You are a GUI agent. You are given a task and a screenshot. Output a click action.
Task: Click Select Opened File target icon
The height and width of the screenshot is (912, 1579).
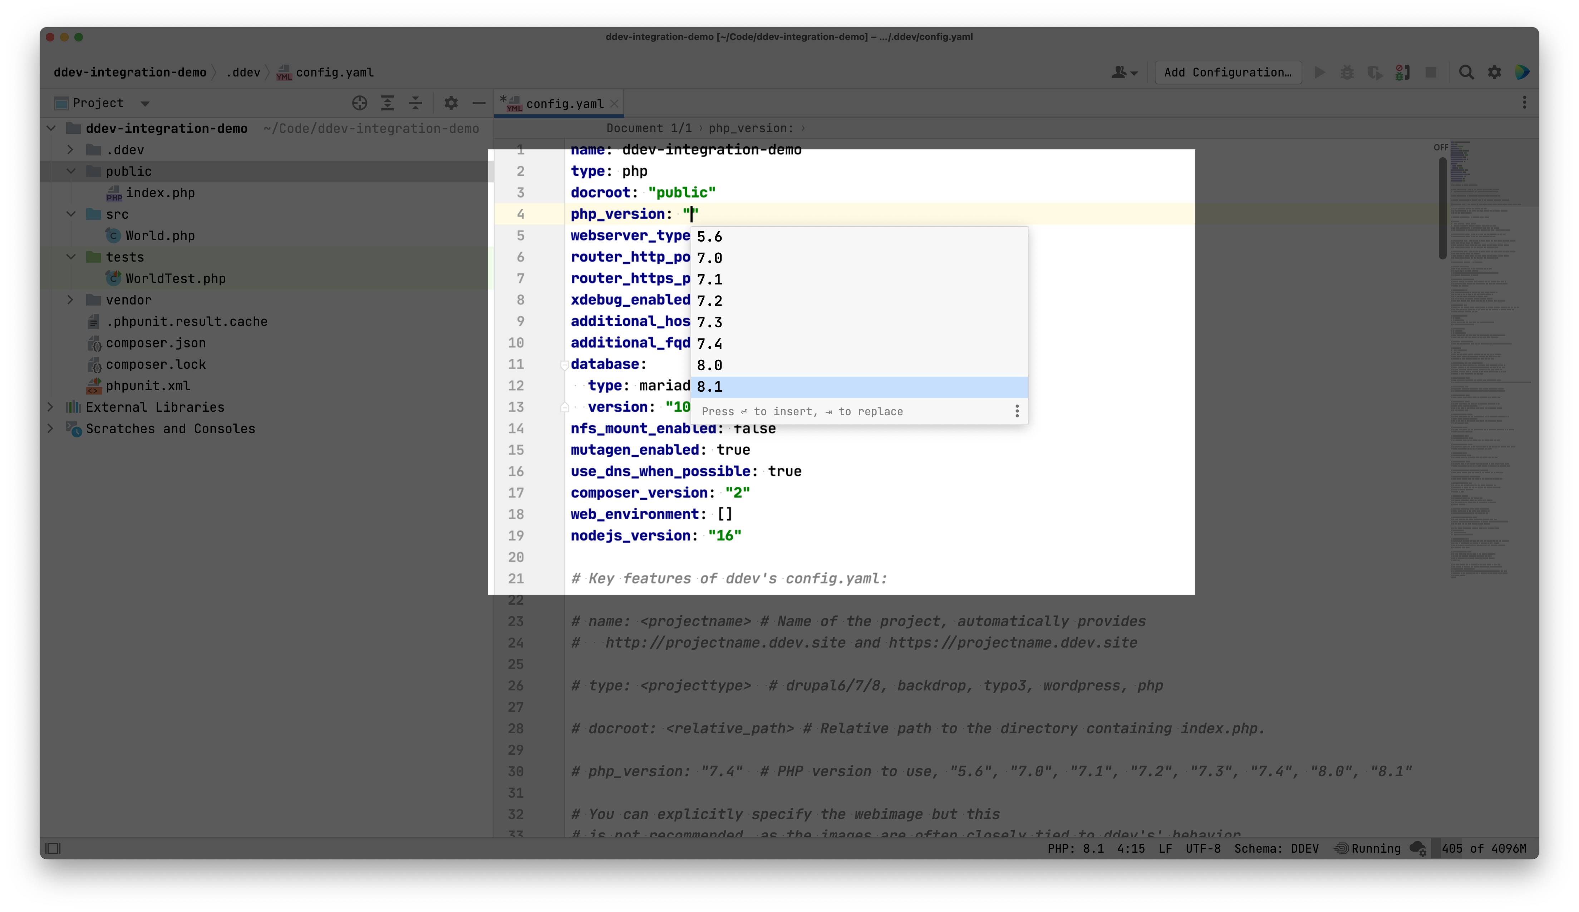click(360, 103)
